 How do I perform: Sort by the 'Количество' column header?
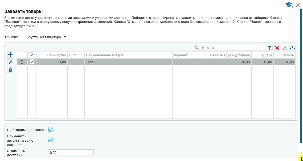click(56, 55)
